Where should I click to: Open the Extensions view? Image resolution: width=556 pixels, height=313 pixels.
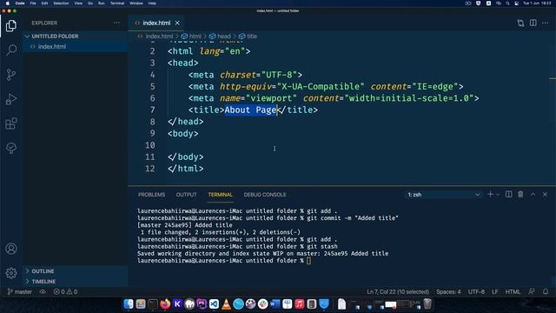tap(11, 123)
